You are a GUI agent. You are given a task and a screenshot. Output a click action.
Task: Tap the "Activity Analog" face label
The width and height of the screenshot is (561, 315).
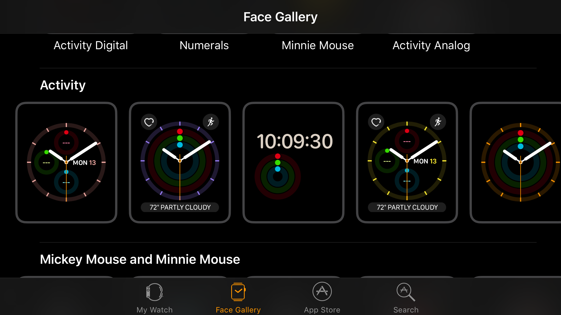coord(431,45)
